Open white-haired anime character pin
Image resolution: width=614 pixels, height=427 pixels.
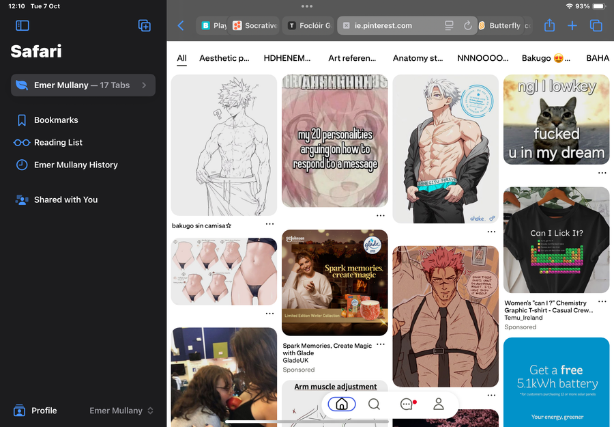pyautogui.click(x=445, y=149)
